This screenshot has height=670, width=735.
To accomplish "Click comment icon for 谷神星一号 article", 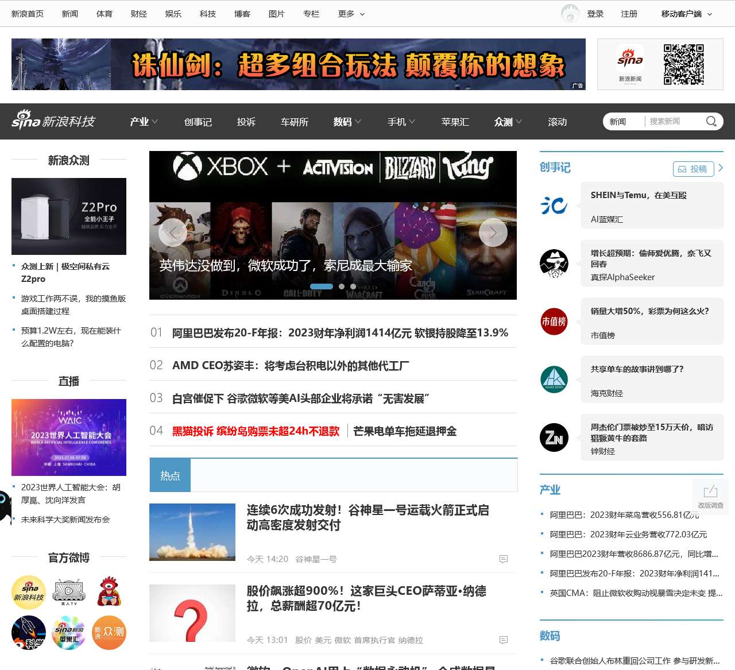I will coord(504,559).
